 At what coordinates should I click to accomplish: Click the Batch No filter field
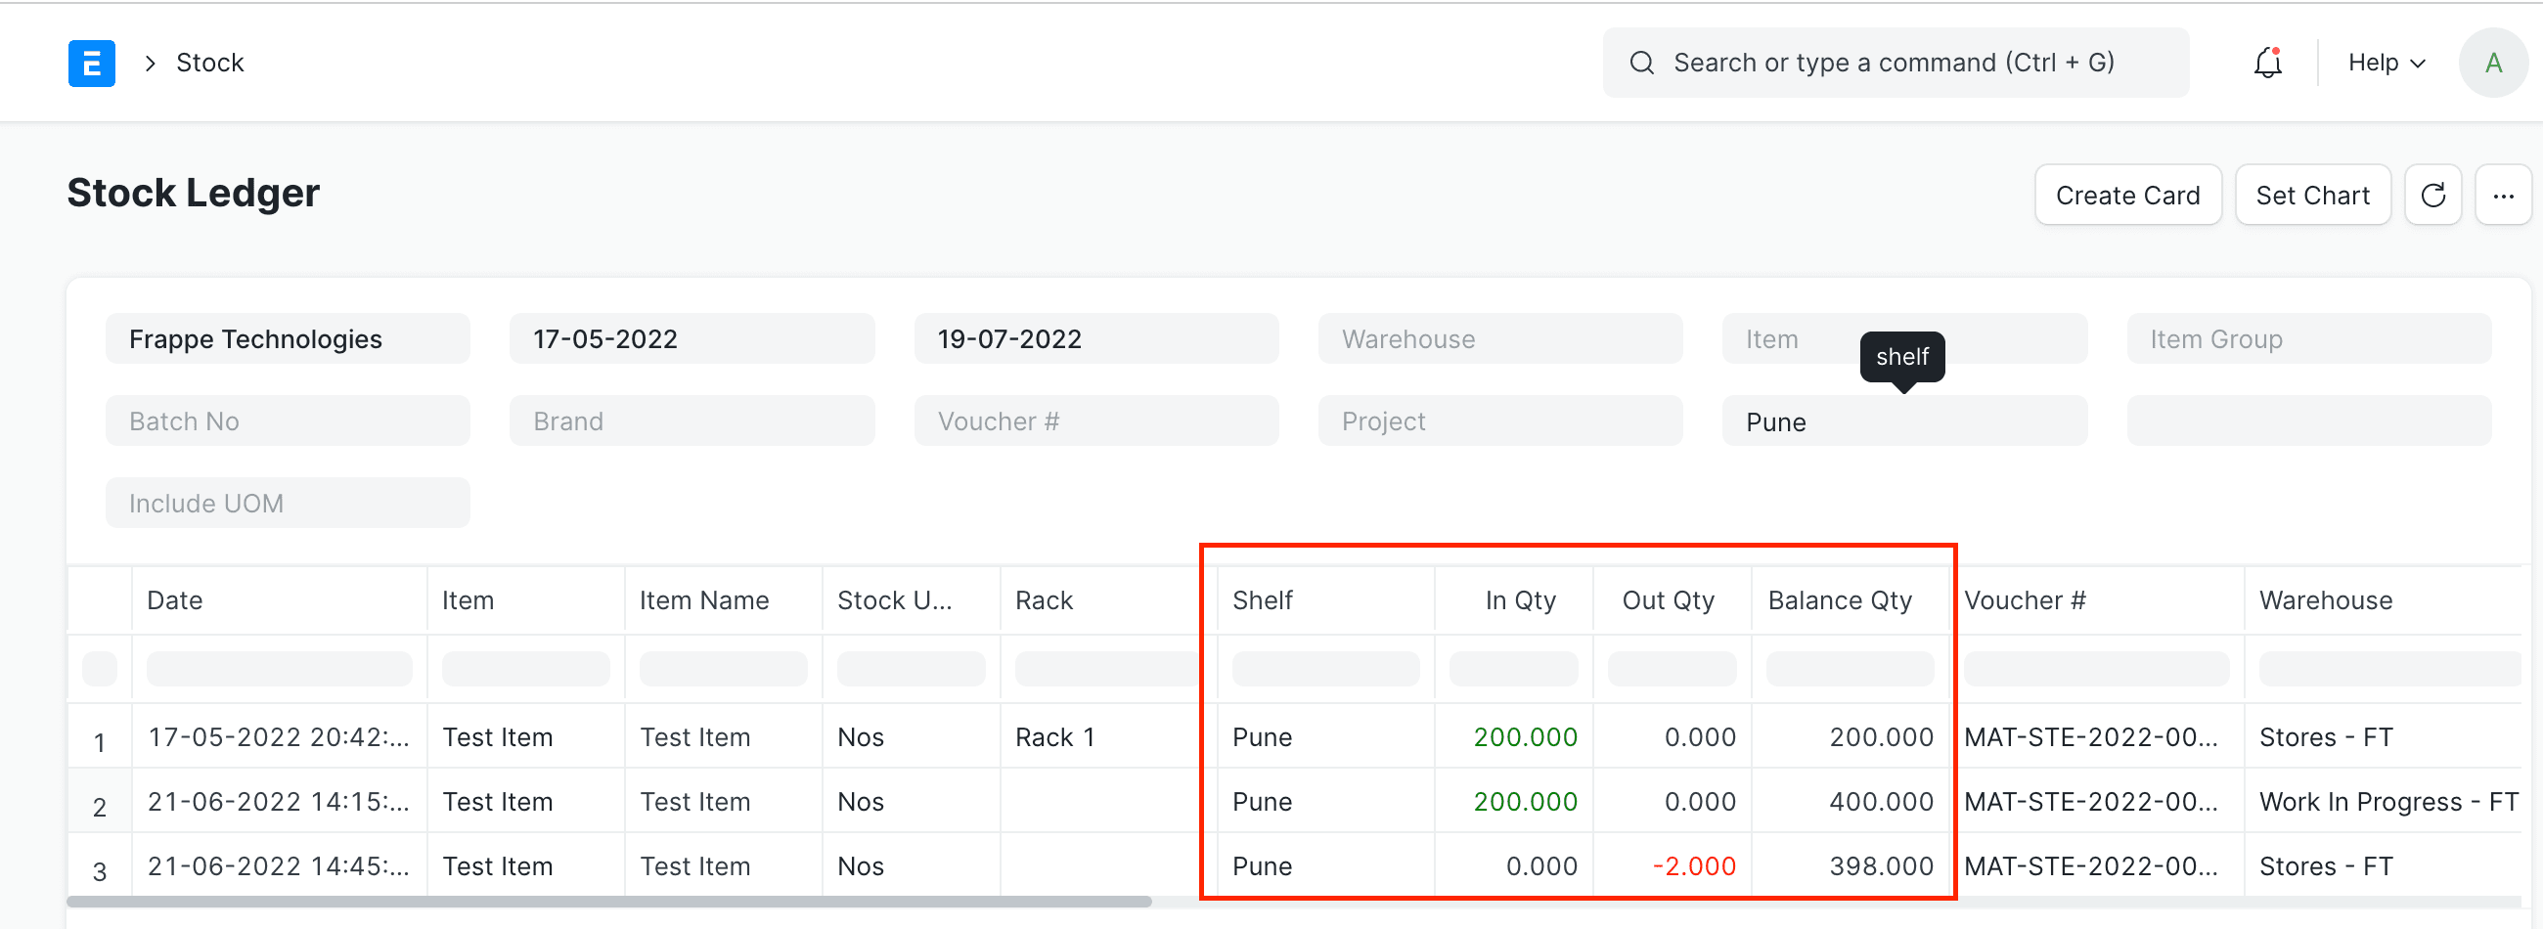[x=288, y=420]
